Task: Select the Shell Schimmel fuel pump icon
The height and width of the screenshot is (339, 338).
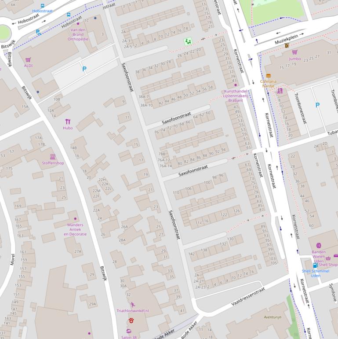Action: [x=315, y=265]
